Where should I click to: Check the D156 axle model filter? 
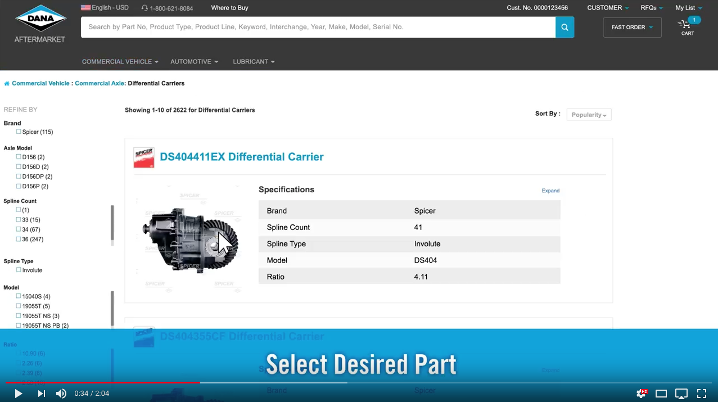click(x=17, y=157)
